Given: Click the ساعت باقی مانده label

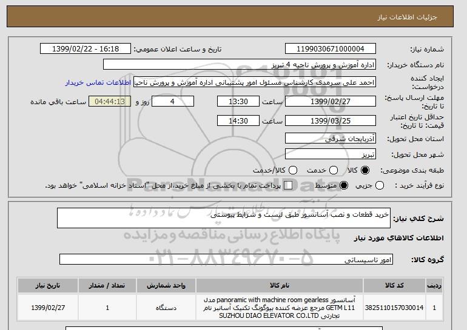Looking at the screenshot, I should click(58, 102).
